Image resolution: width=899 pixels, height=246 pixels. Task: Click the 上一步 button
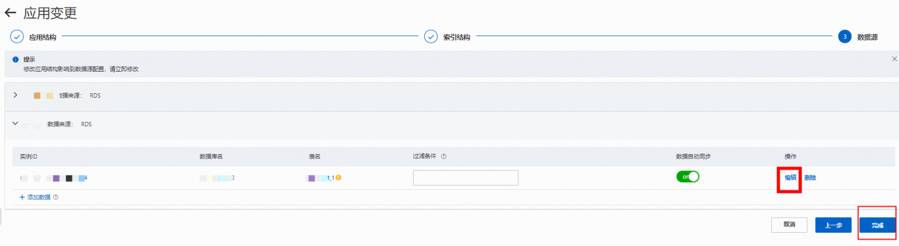coord(833,225)
